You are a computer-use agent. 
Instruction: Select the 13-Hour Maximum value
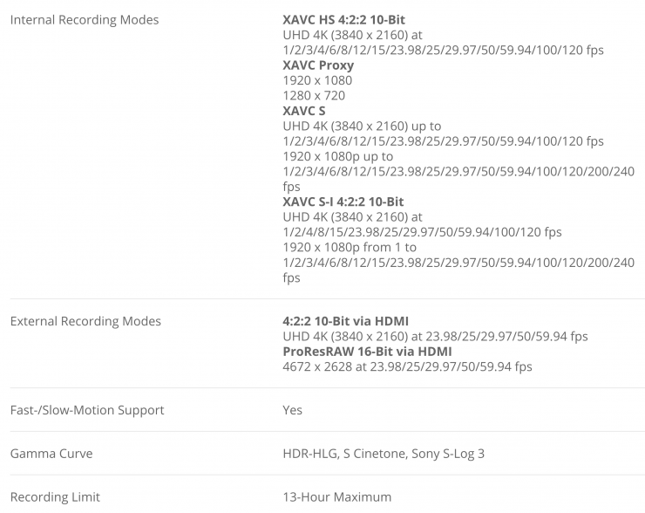point(336,497)
